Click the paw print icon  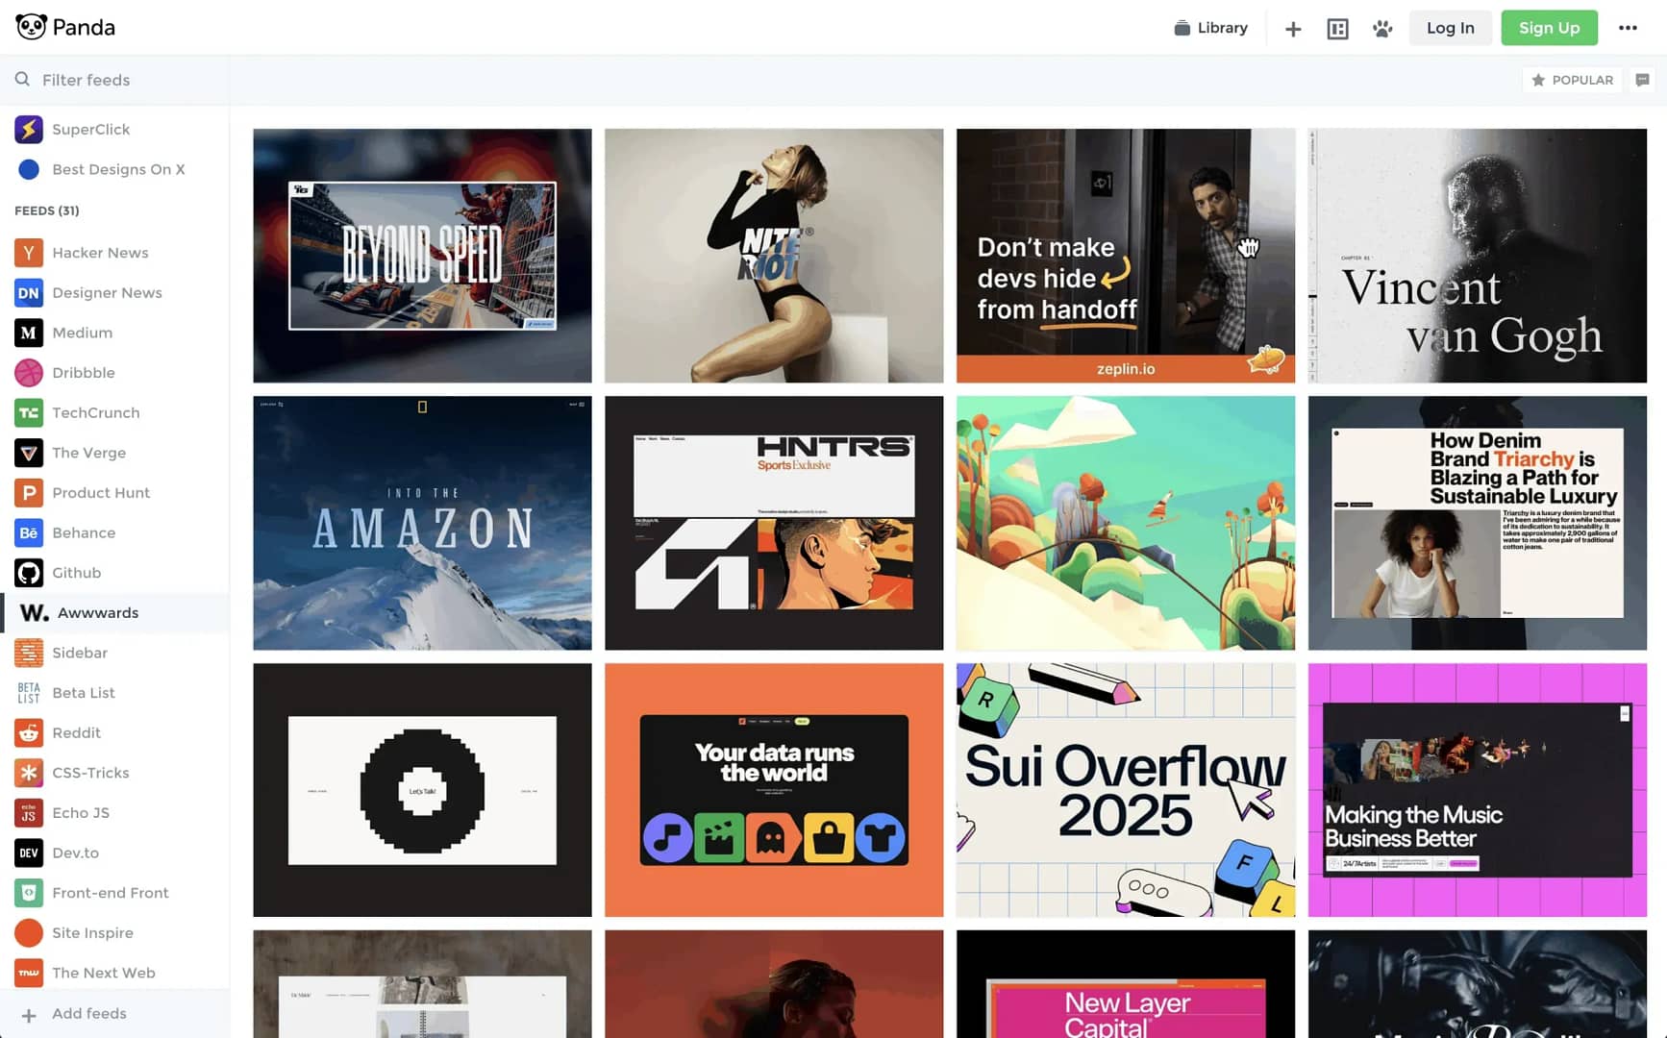1382,29
